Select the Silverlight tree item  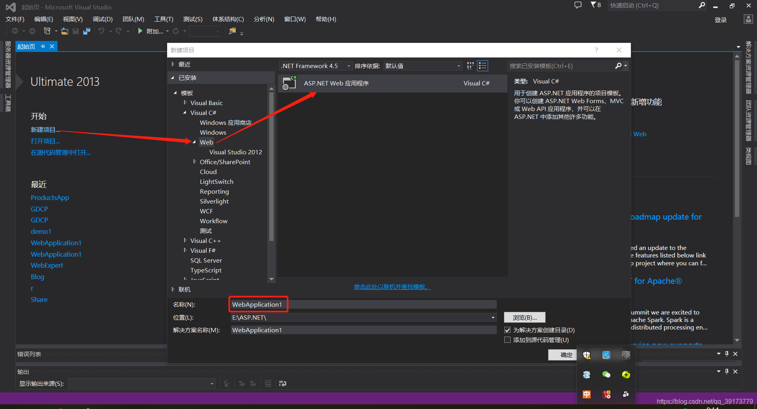(x=214, y=201)
